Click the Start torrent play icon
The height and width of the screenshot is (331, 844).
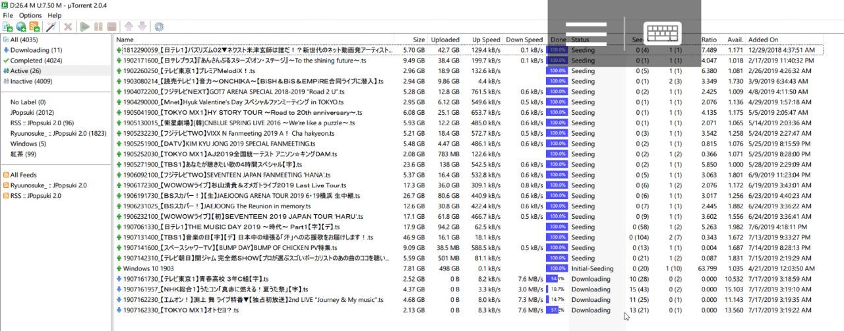point(84,27)
